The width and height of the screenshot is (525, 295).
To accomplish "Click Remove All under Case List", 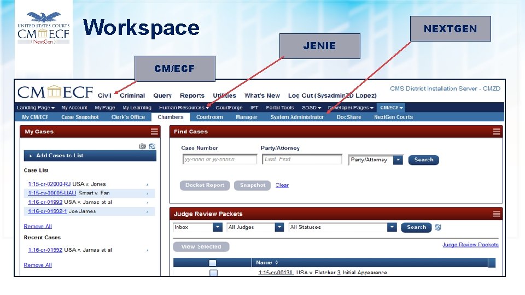I will click(38, 226).
